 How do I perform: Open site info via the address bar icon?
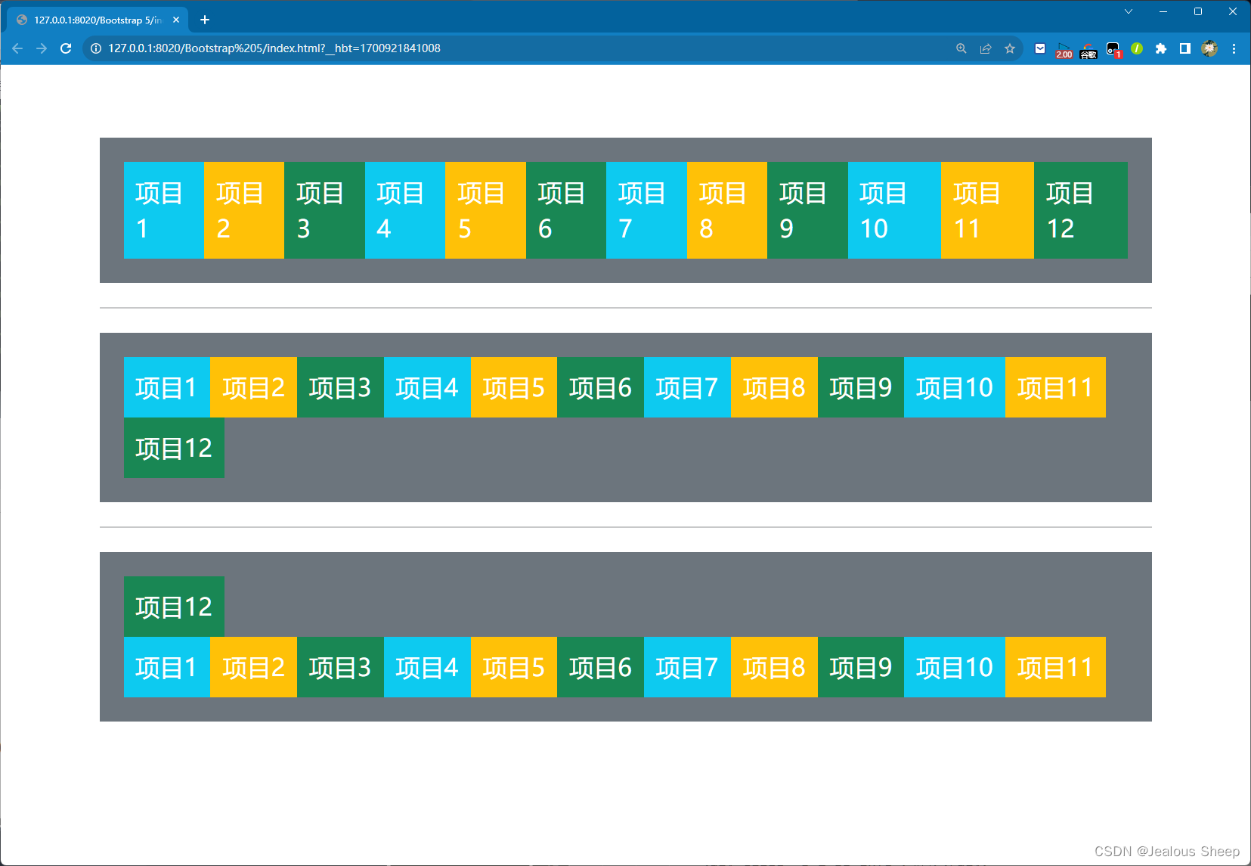(x=95, y=48)
